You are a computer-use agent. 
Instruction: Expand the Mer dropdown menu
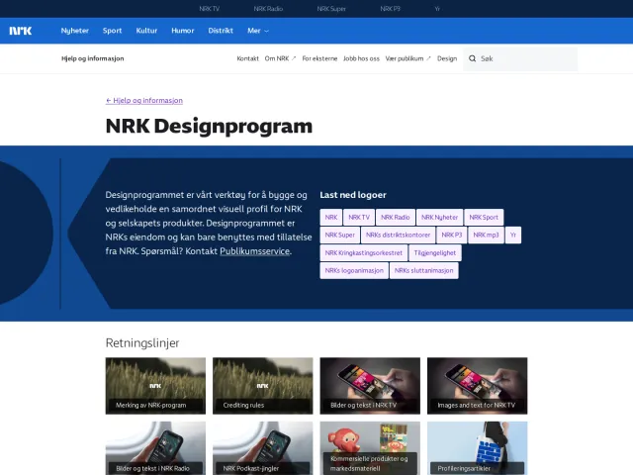pyautogui.click(x=258, y=31)
